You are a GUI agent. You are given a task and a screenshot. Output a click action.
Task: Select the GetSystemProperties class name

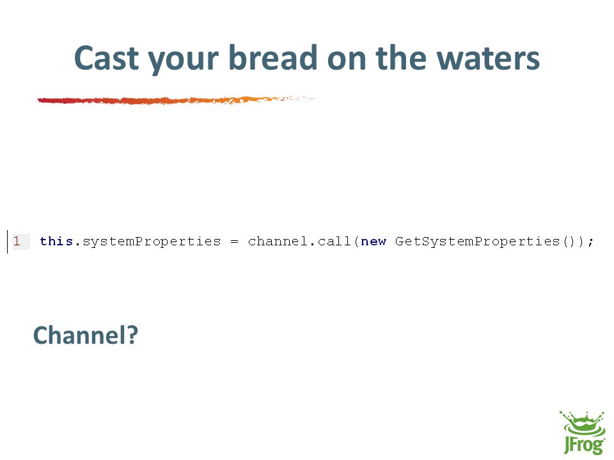477,241
